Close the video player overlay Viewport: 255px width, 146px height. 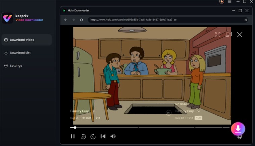click(240, 35)
